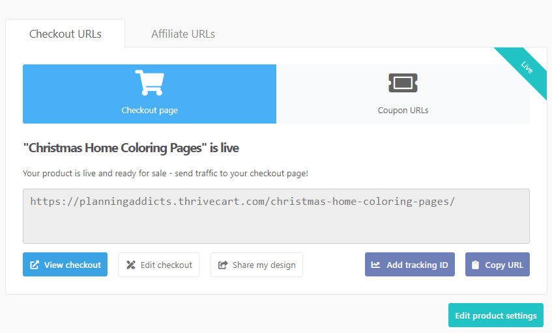Click Add tracking ID button text
Viewport: 552px width, 333px height.
[x=417, y=265]
